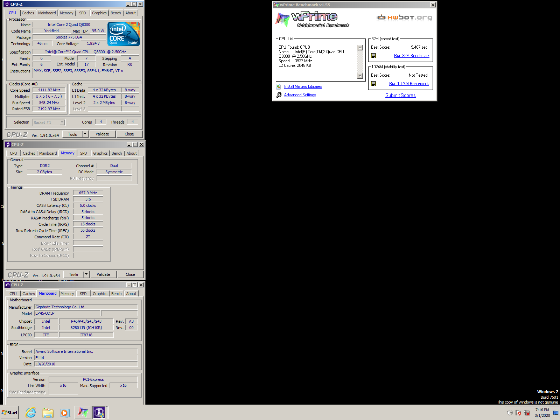This screenshot has height=420, width=560.
Task: Click the Intel Core 2 Quad logo
Action: click(124, 34)
